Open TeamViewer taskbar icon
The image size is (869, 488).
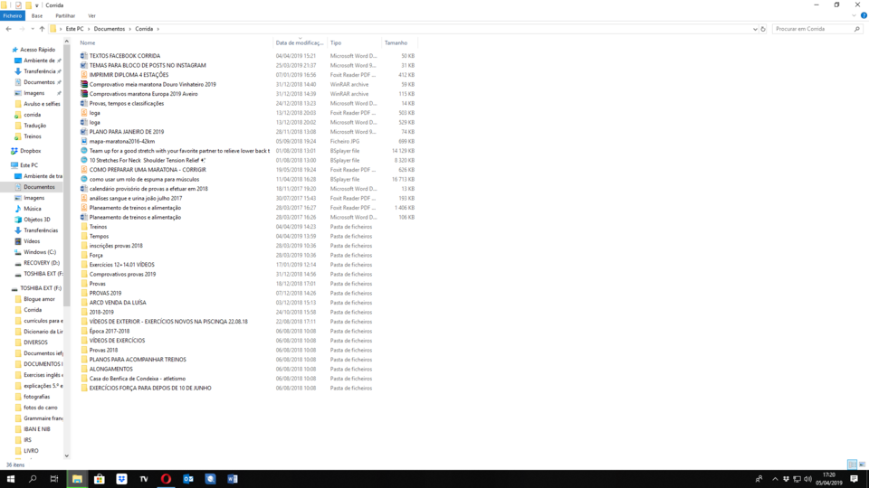[x=144, y=479]
